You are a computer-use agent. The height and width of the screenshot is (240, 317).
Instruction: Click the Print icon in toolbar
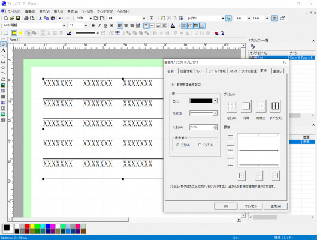(x=26, y=18)
